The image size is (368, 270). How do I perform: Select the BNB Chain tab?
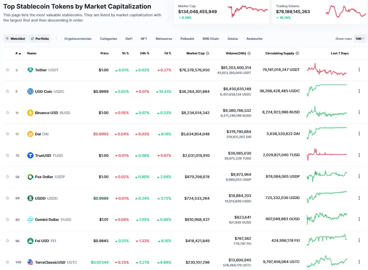pyautogui.click(x=211, y=39)
